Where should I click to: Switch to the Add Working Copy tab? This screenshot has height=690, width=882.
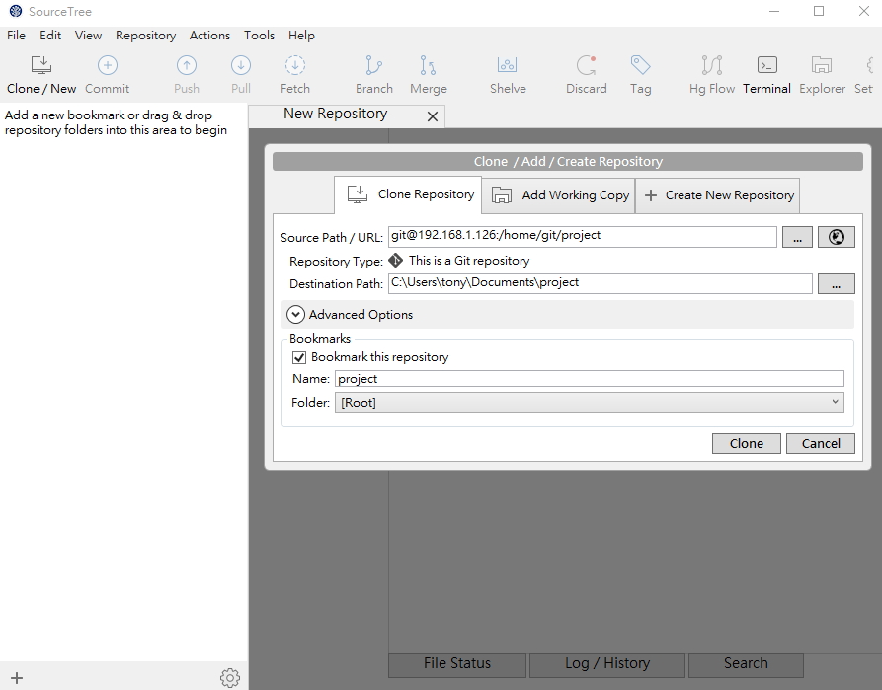click(559, 195)
